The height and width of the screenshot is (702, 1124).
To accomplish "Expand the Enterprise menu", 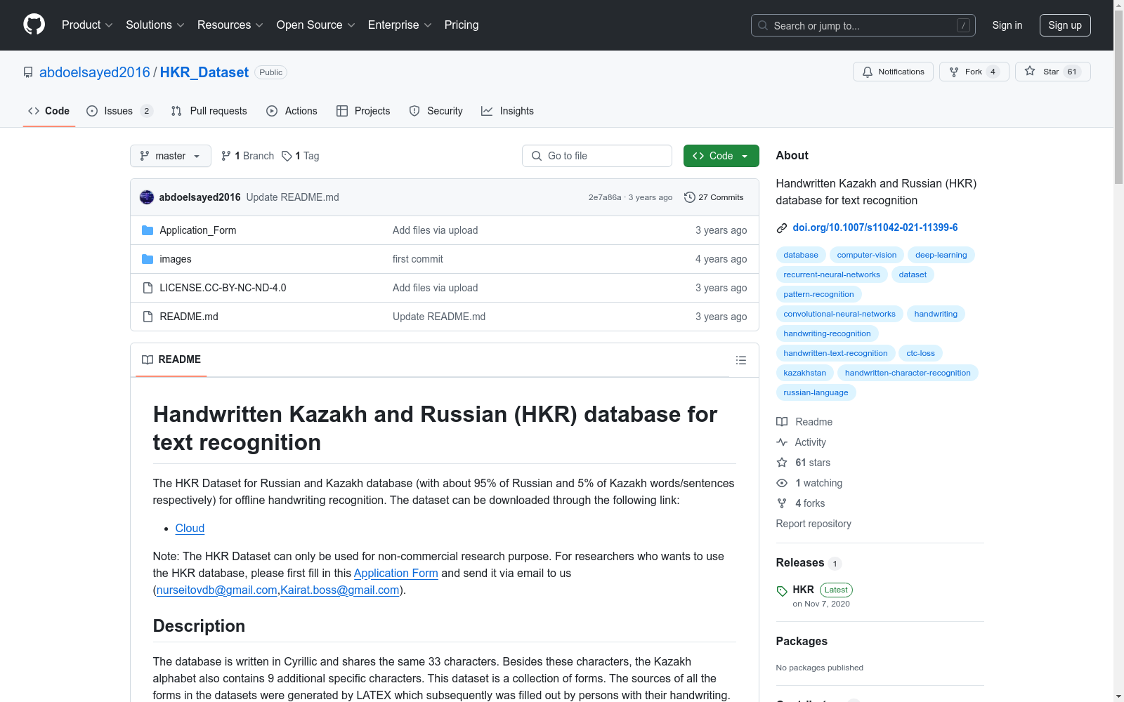I will pos(400,25).
